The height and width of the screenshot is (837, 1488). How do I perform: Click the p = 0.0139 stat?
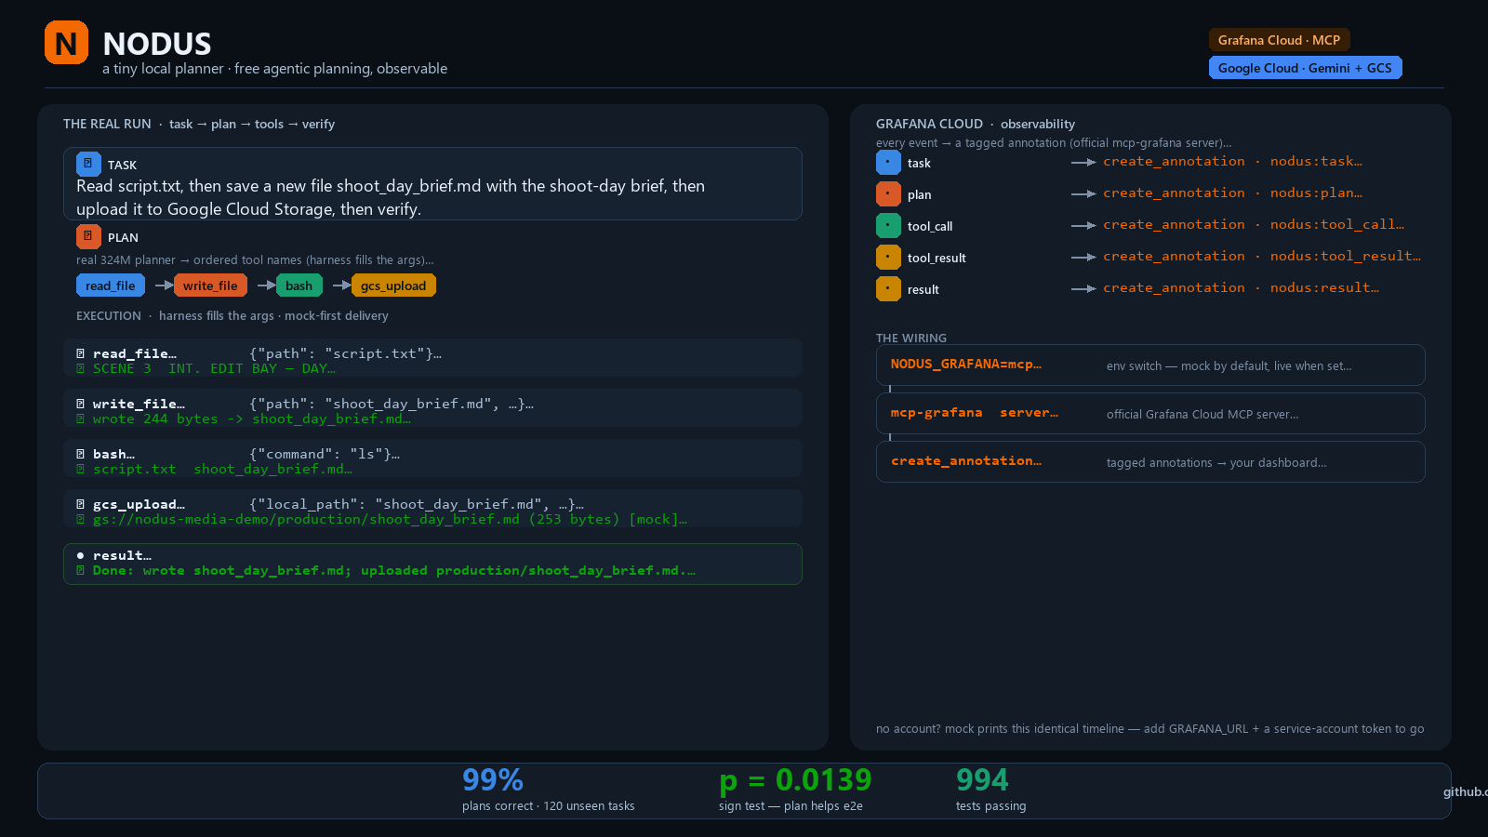coord(795,790)
